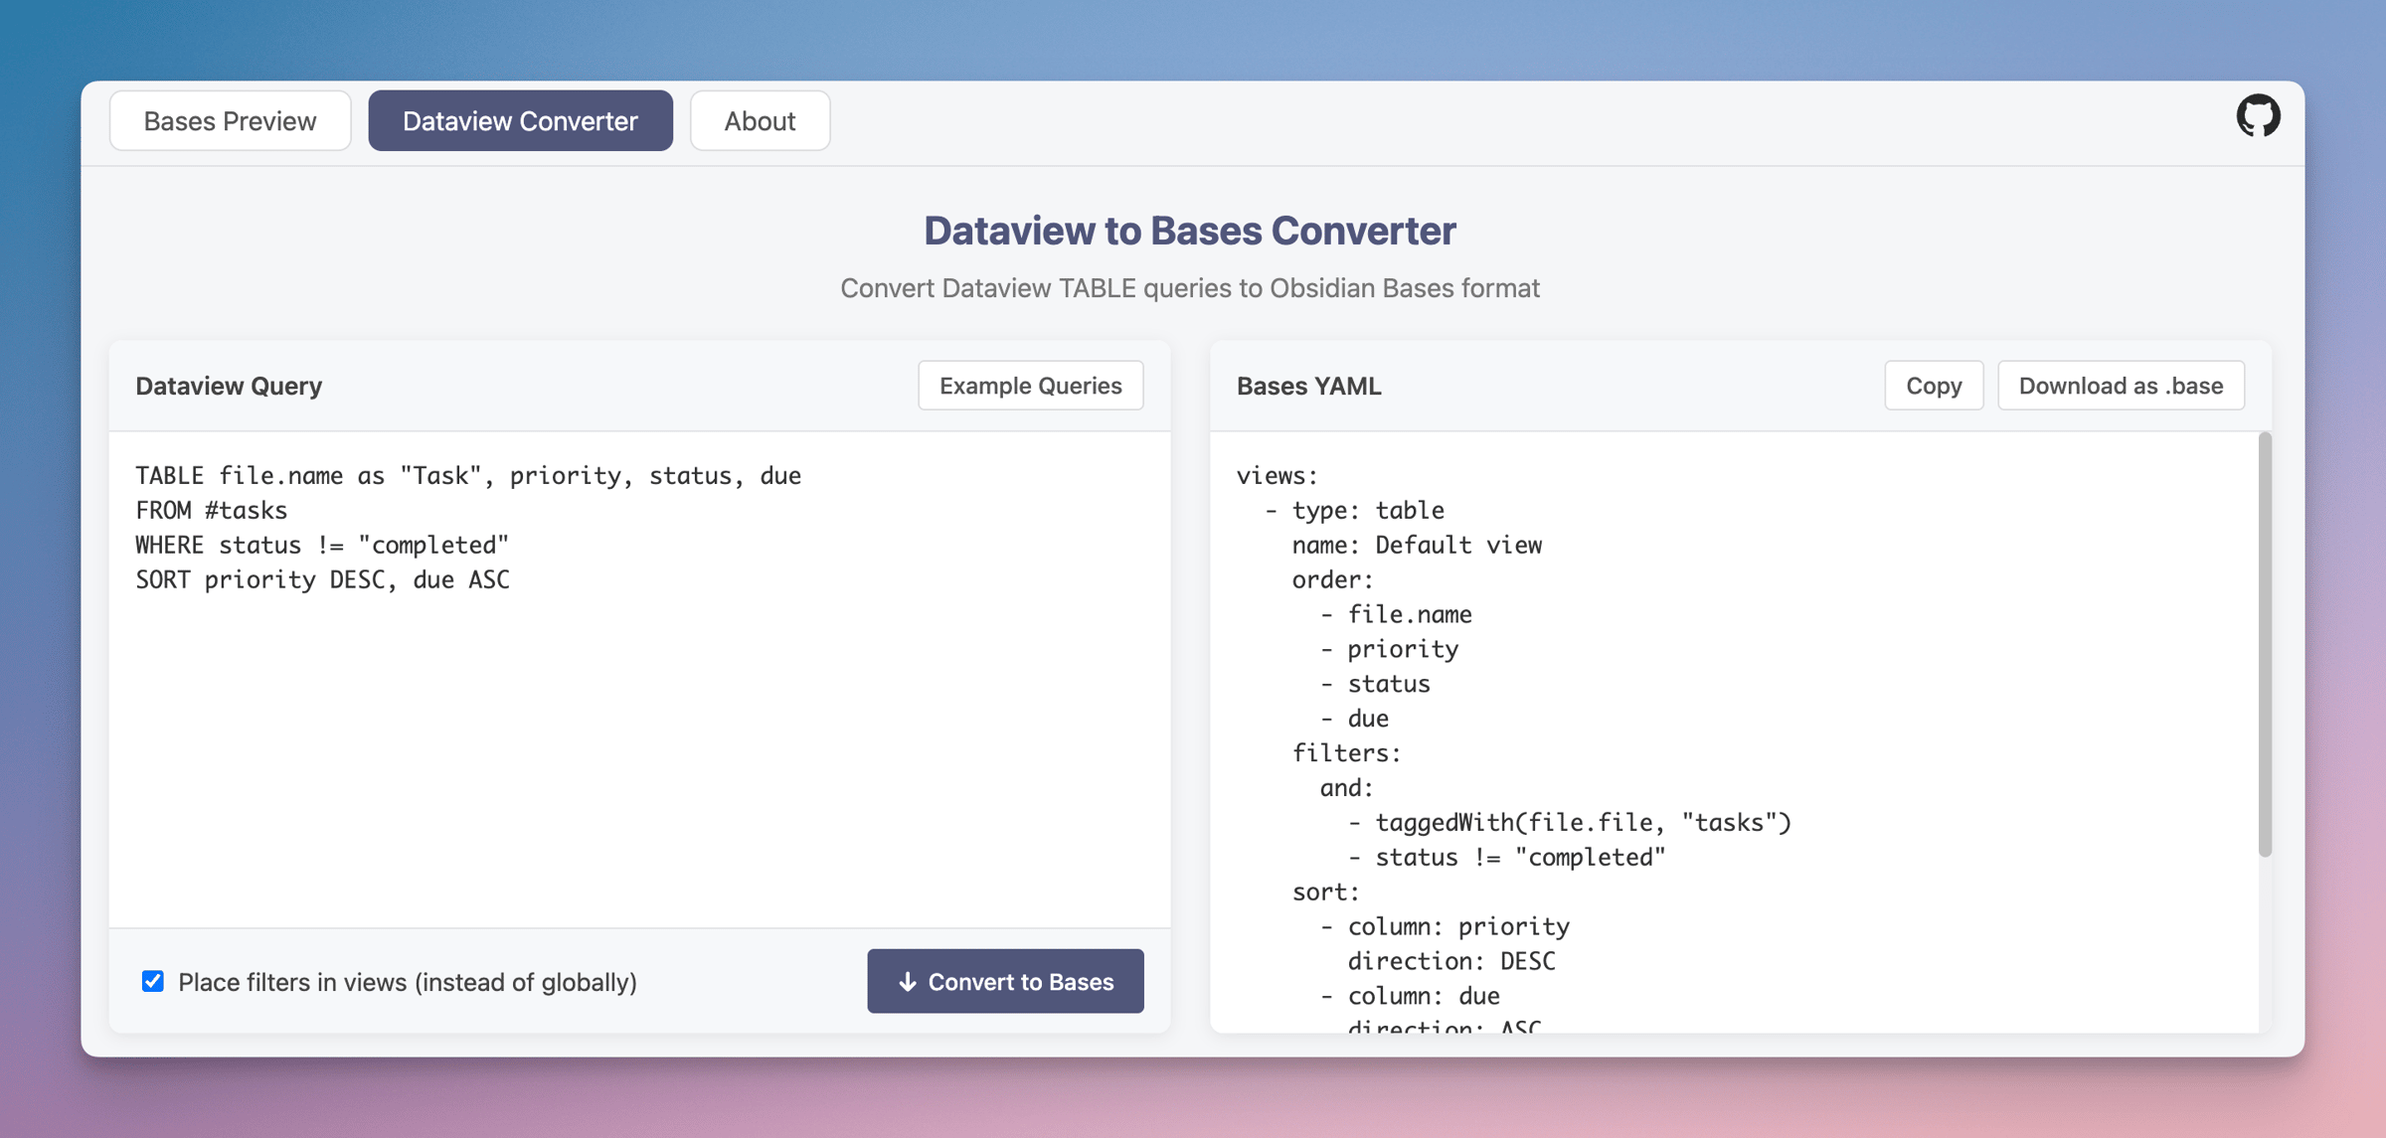Click the 'SORT priority DESC, due ASC' line
Image resolution: width=2386 pixels, height=1138 pixels.
pyautogui.click(x=322, y=579)
